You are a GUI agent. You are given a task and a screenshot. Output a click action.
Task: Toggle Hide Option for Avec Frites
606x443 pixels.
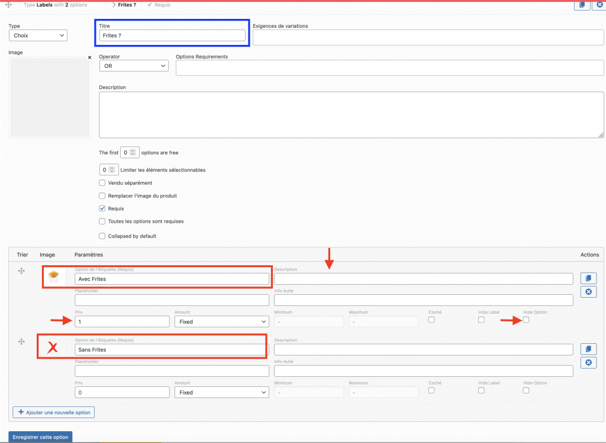point(526,320)
